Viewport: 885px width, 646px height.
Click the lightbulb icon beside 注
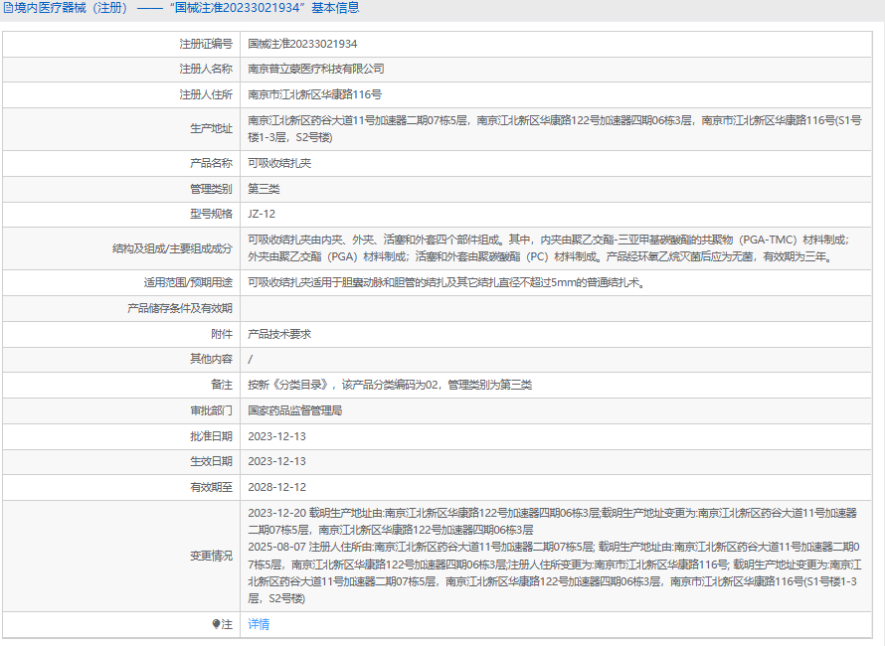point(216,624)
